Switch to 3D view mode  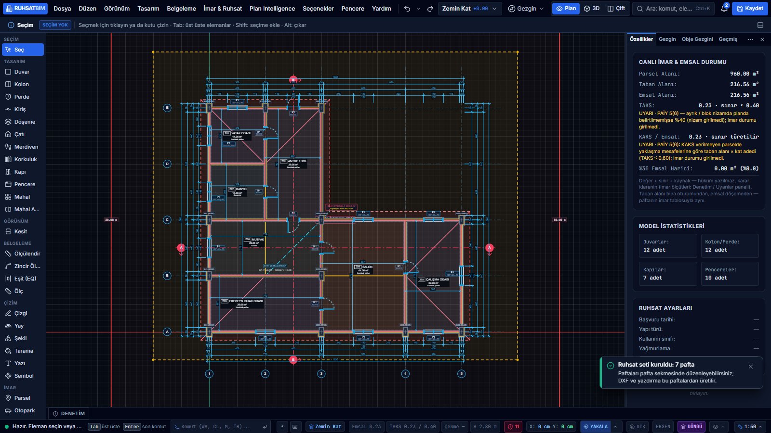click(592, 9)
